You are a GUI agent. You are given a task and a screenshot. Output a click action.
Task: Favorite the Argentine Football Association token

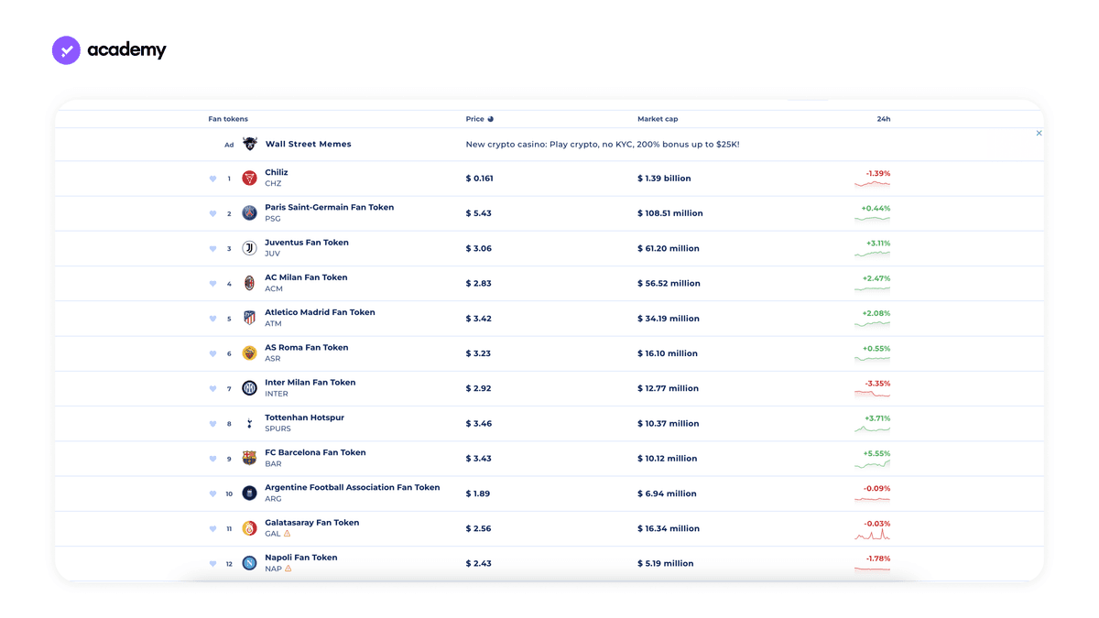pyautogui.click(x=213, y=493)
